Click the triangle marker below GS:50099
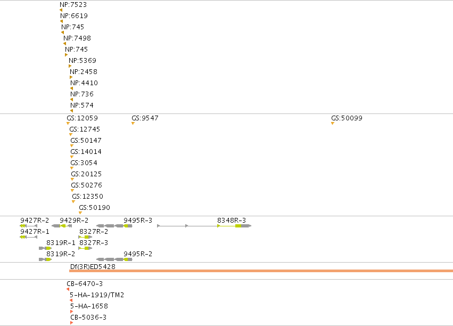The height and width of the screenshot is (326, 453). 333,124
